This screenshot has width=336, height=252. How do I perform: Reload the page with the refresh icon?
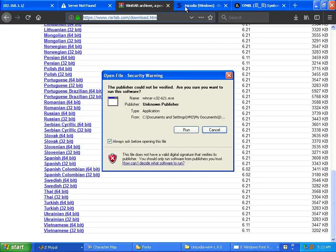[x=28, y=17]
